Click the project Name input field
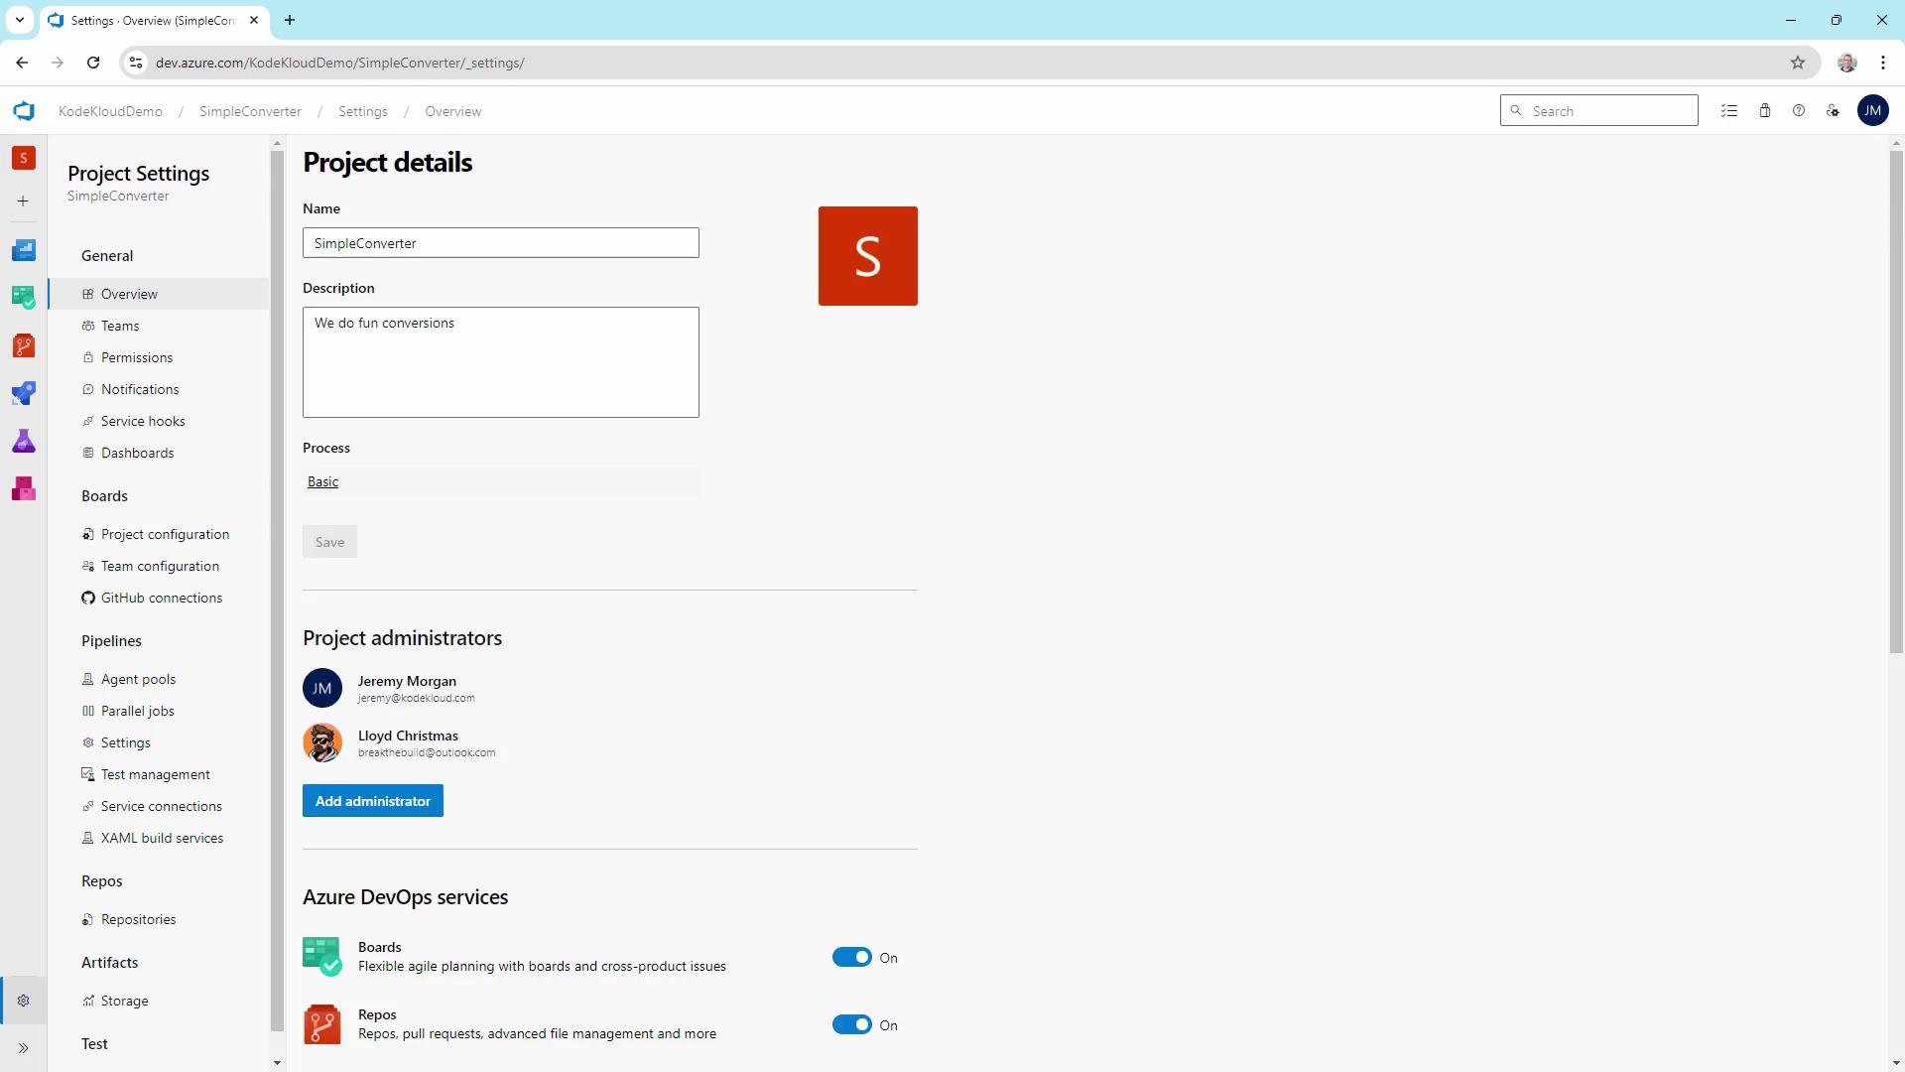The image size is (1905, 1072). tap(500, 243)
